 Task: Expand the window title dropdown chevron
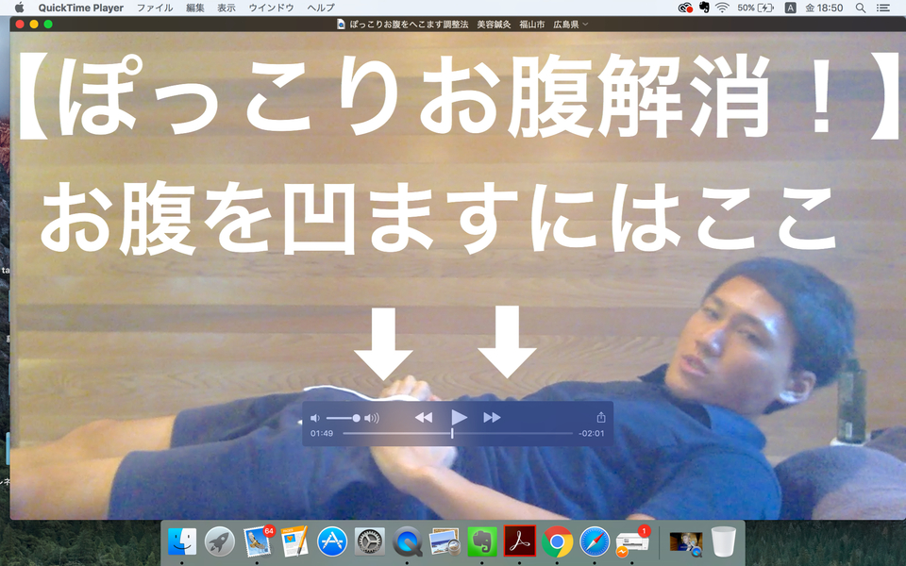585,24
